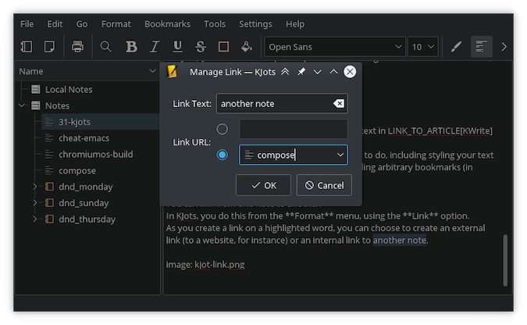Open the Edit menu
The image size is (527, 325).
tap(55, 24)
